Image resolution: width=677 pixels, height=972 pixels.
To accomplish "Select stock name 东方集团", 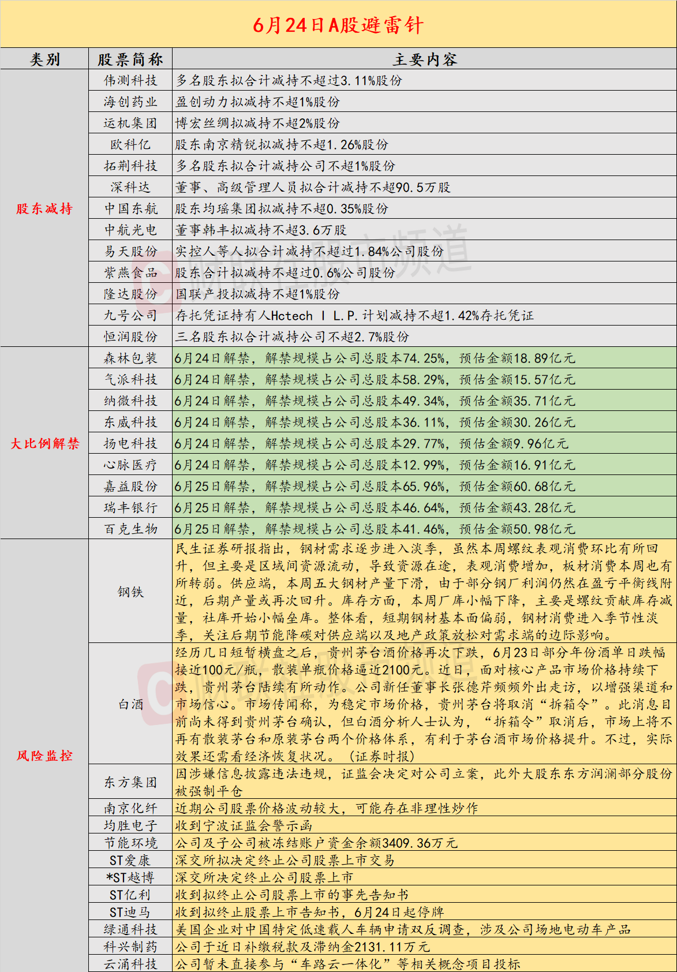I will coord(130,782).
